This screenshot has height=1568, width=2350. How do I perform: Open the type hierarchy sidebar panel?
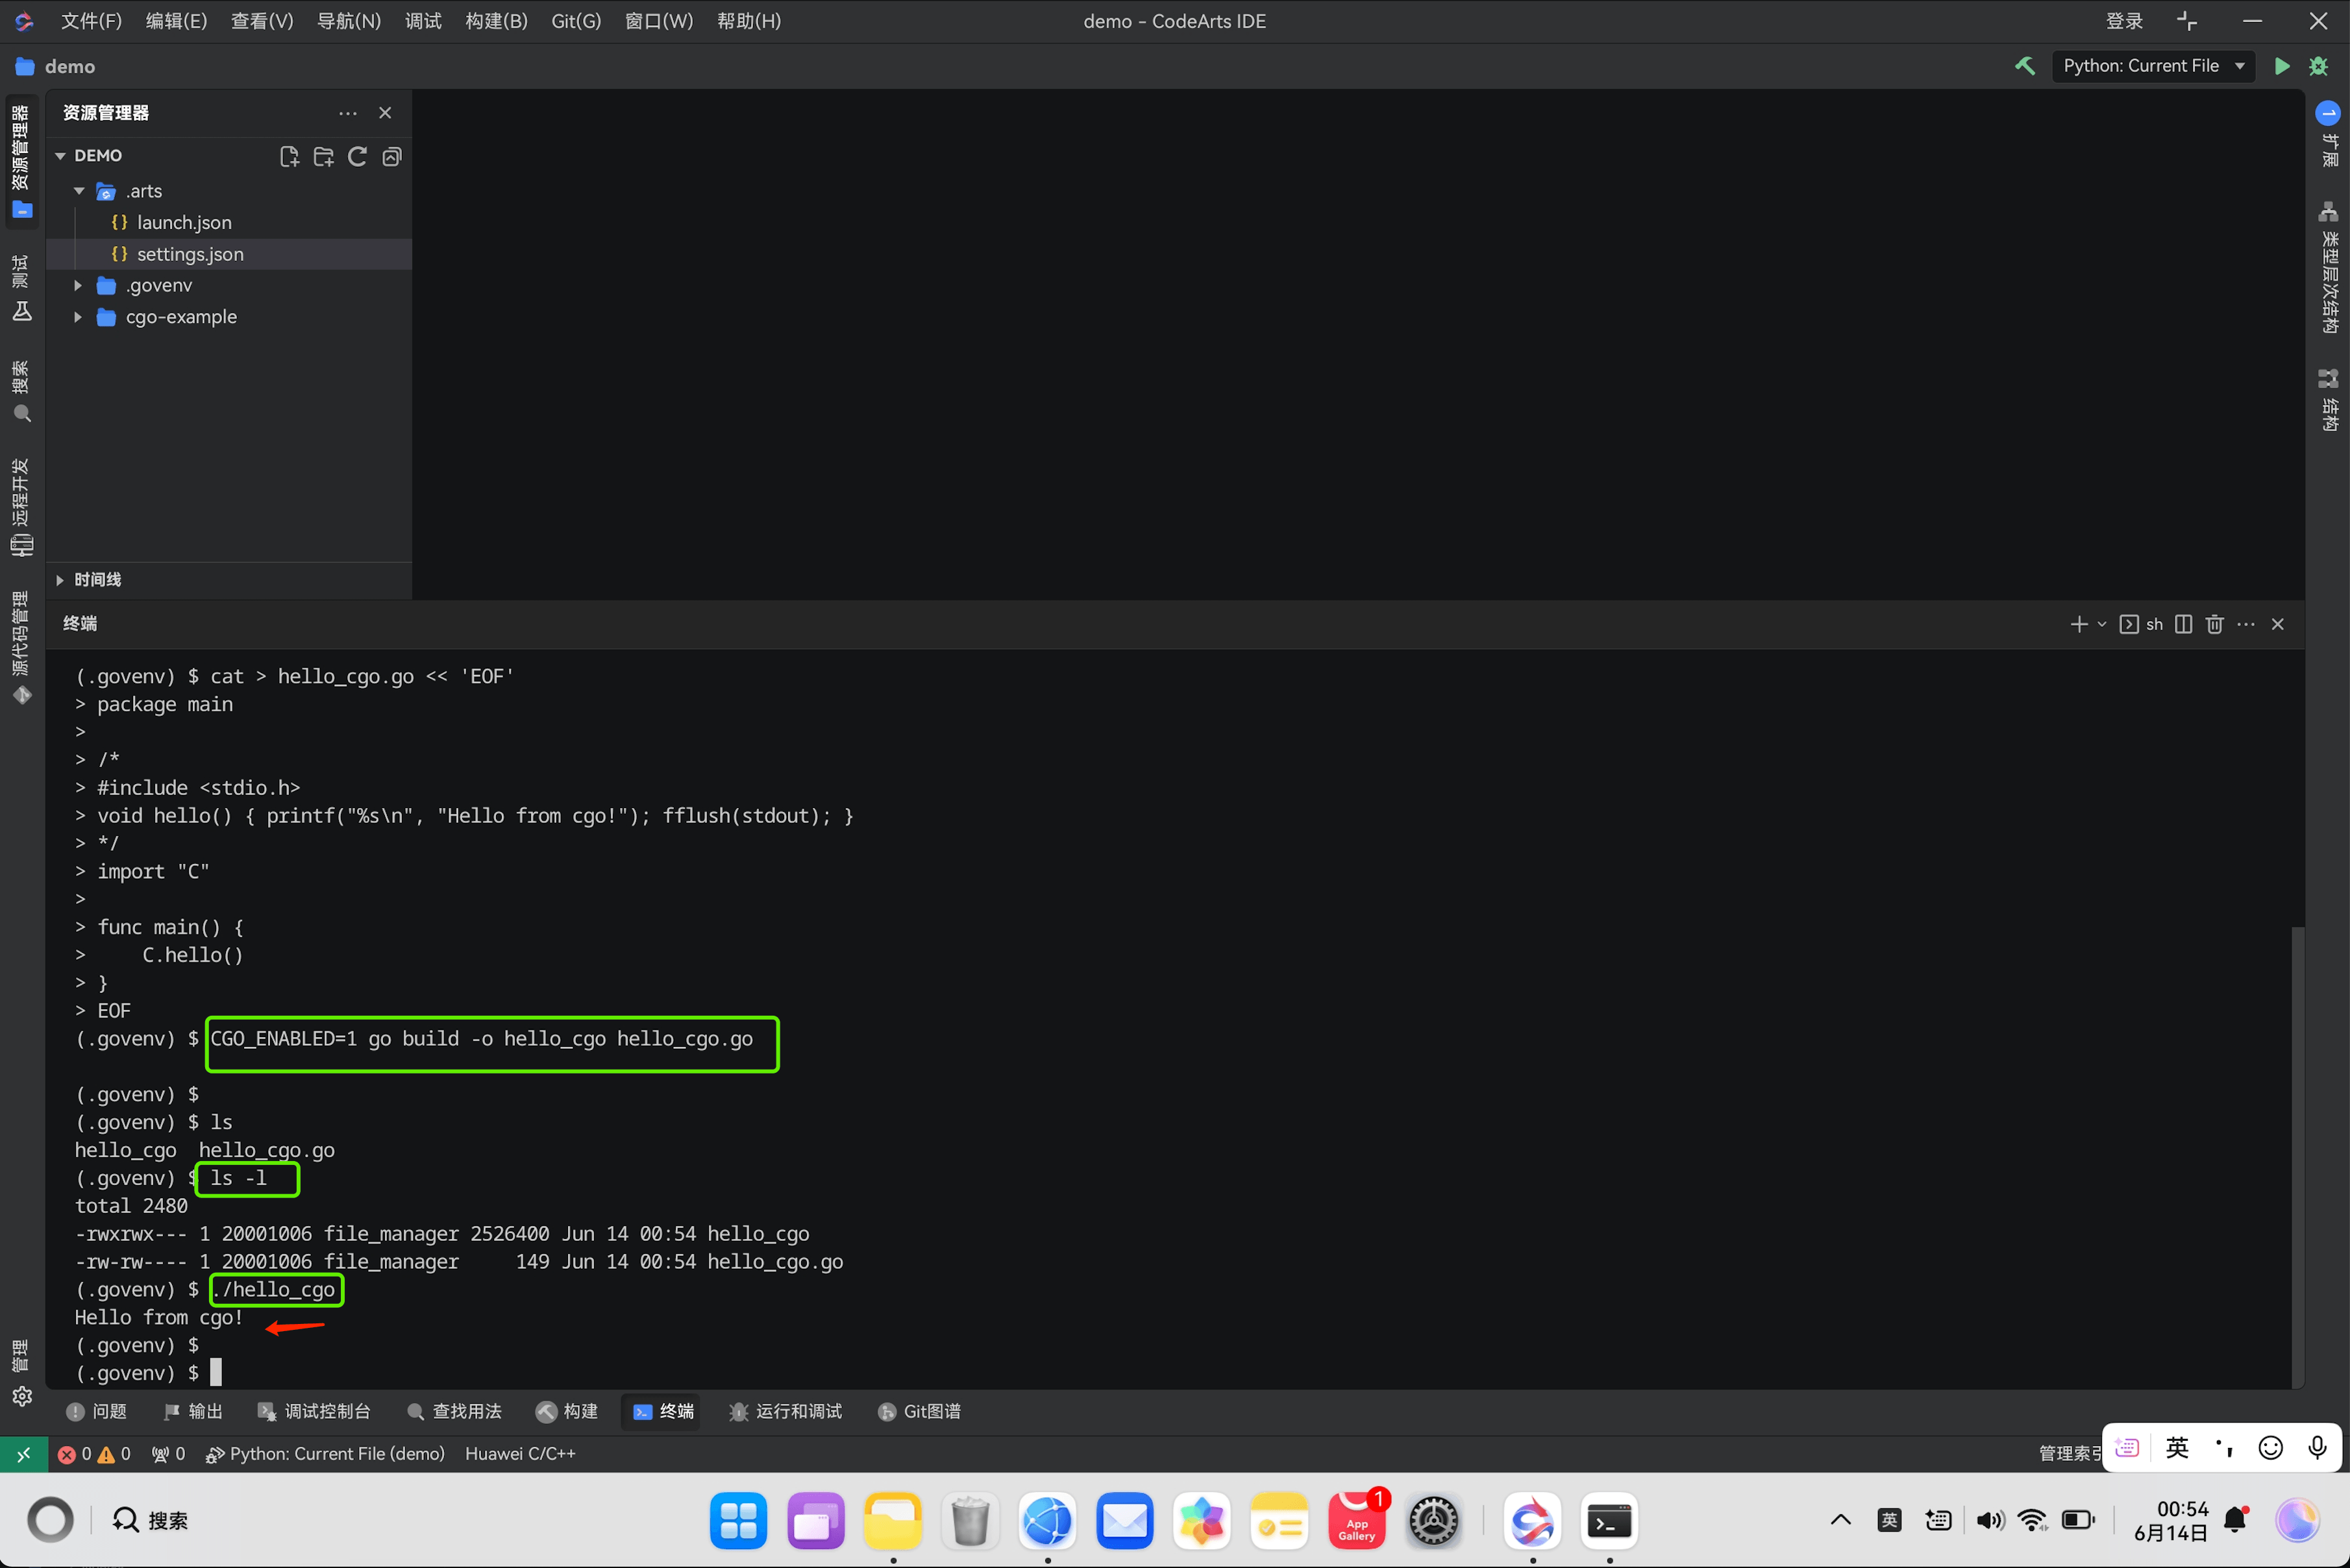(2328, 267)
